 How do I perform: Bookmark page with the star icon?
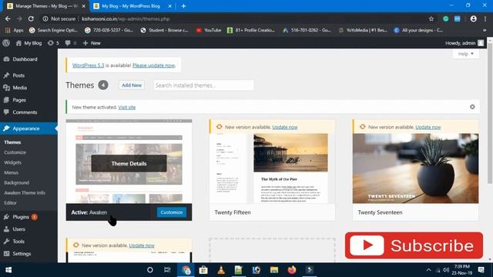click(x=431, y=18)
